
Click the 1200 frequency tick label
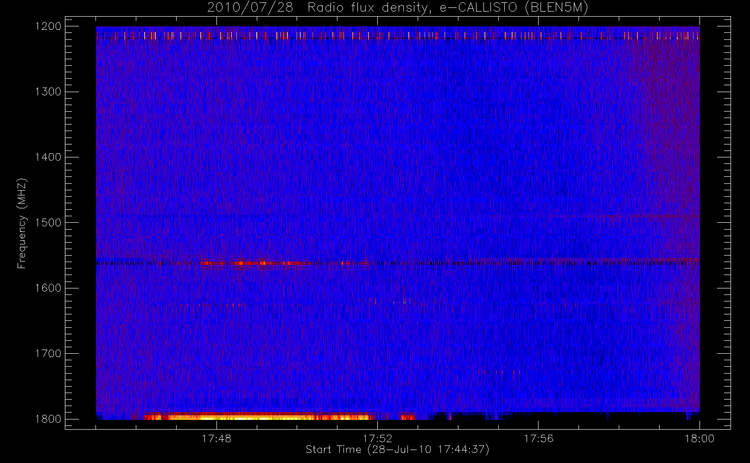point(48,26)
